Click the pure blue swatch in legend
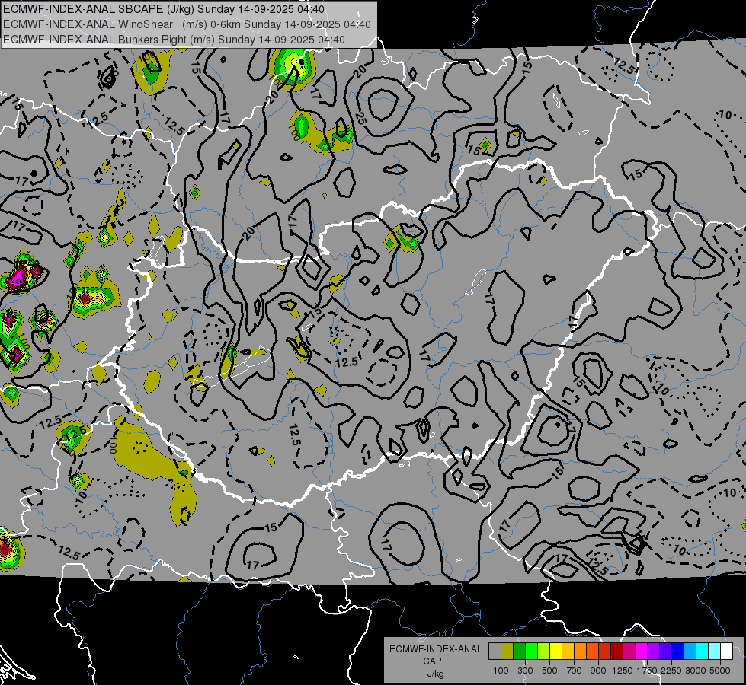 pos(678,652)
